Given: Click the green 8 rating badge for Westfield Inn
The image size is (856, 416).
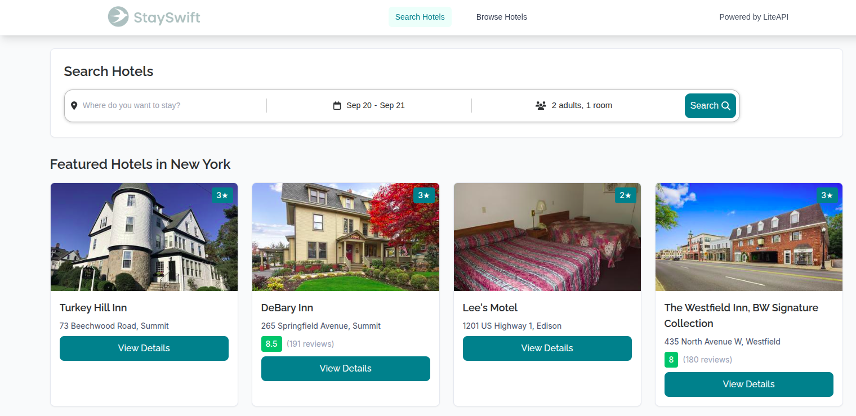Looking at the screenshot, I should coord(671,360).
